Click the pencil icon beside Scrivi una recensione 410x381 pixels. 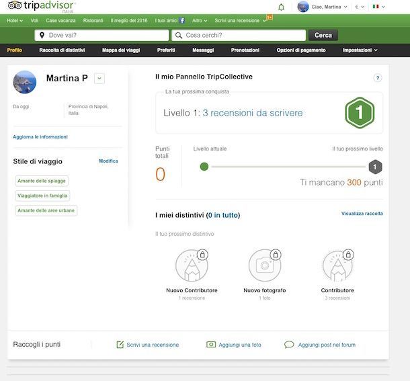(x=120, y=345)
